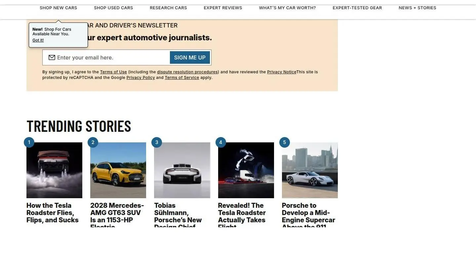Click the number 1 trending badge
Image resolution: width=476 pixels, height=256 pixels.
click(29, 142)
